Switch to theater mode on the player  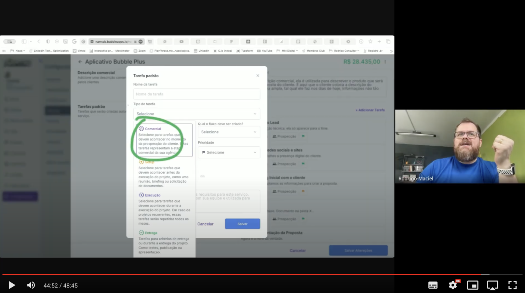pyautogui.click(x=493, y=285)
